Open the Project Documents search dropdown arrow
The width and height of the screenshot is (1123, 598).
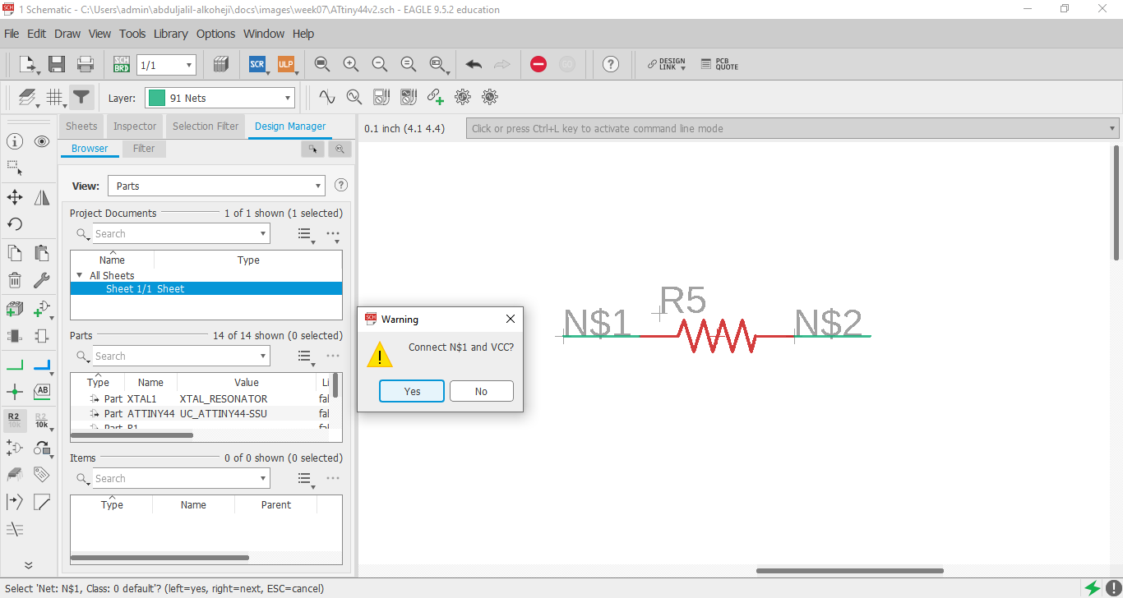pyautogui.click(x=263, y=234)
